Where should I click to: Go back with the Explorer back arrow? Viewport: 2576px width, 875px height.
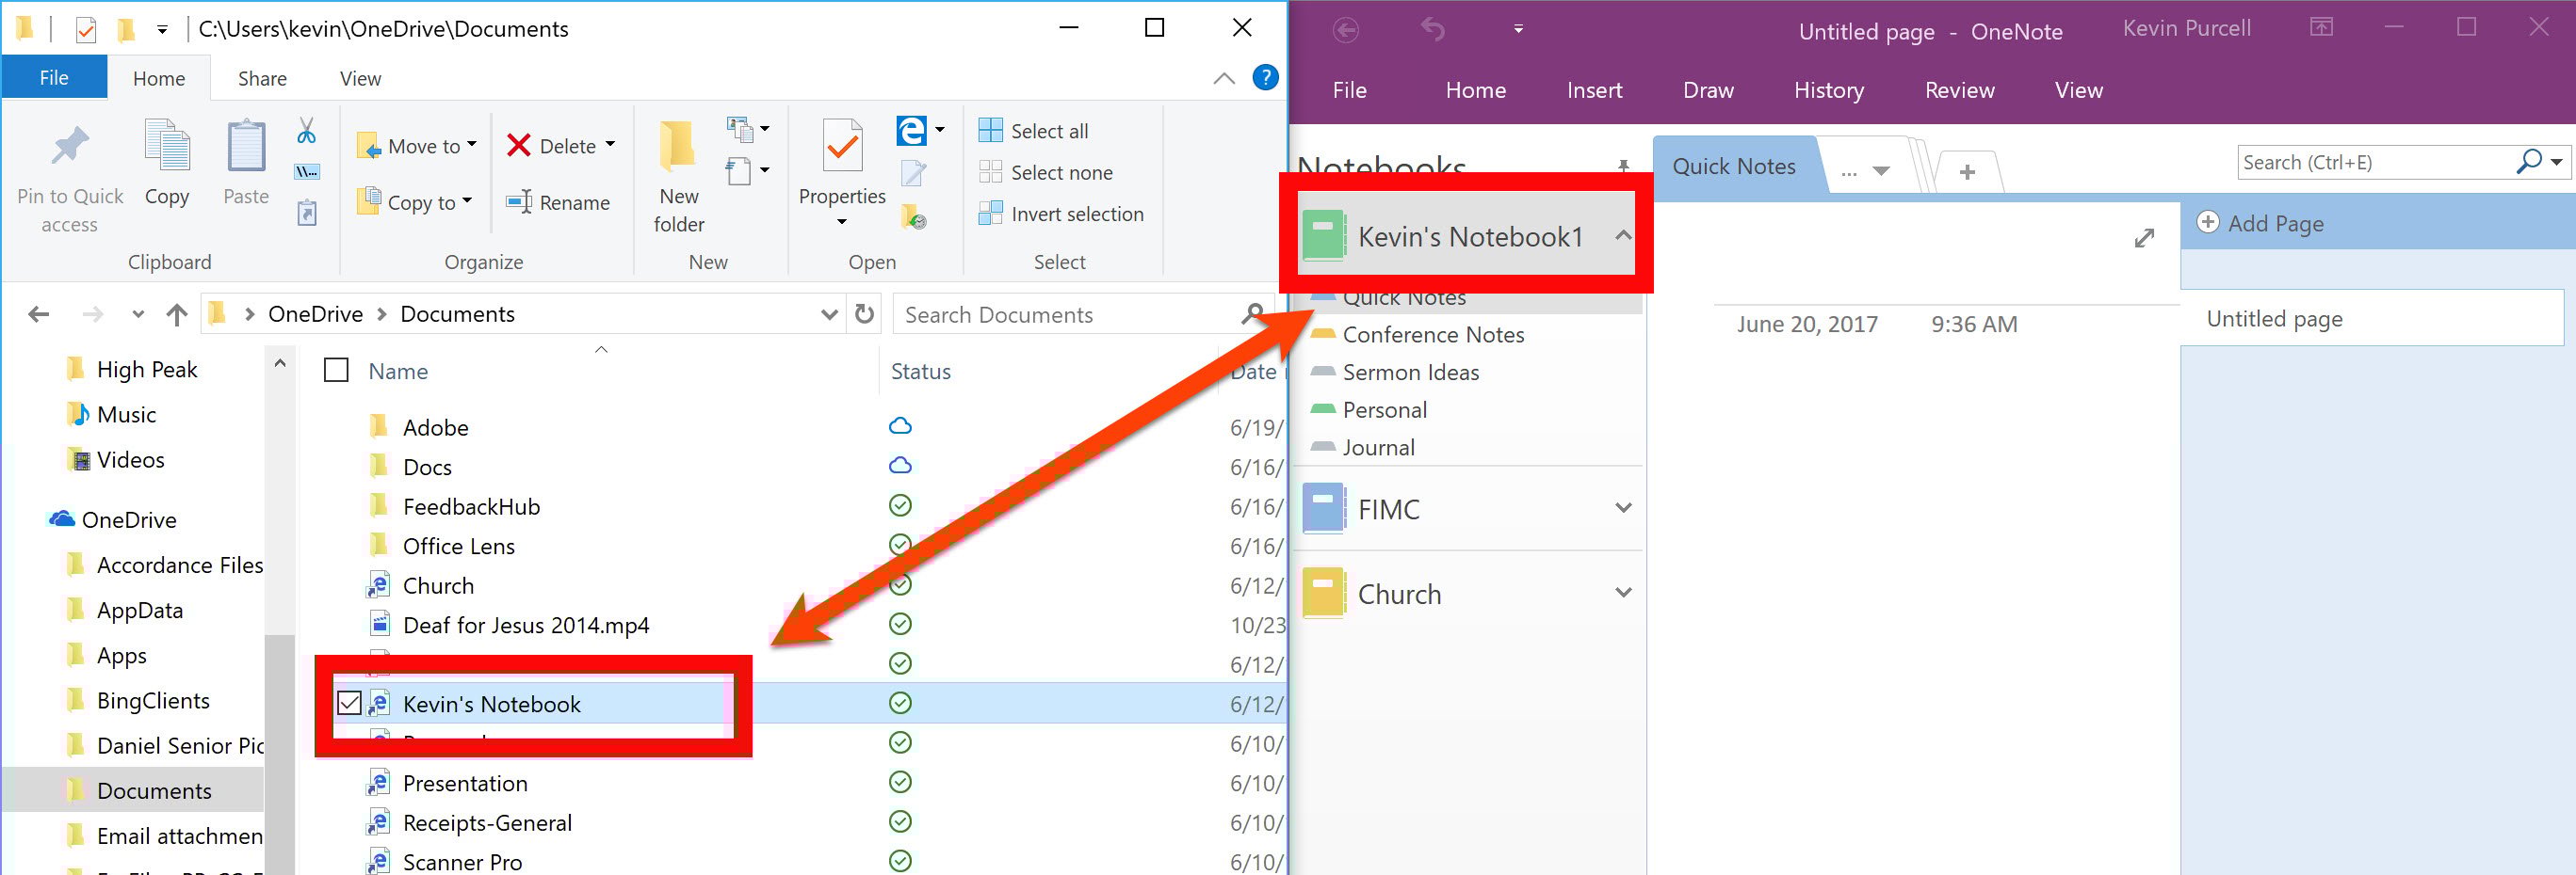click(39, 314)
